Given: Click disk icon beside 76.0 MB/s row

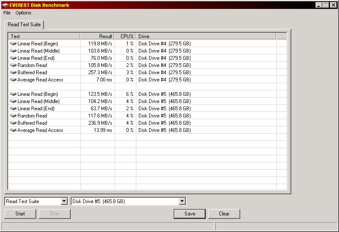Looking at the screenshot, I should click(13, 58).
